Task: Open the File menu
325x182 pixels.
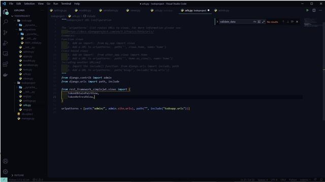Action: tap(11, 4)
